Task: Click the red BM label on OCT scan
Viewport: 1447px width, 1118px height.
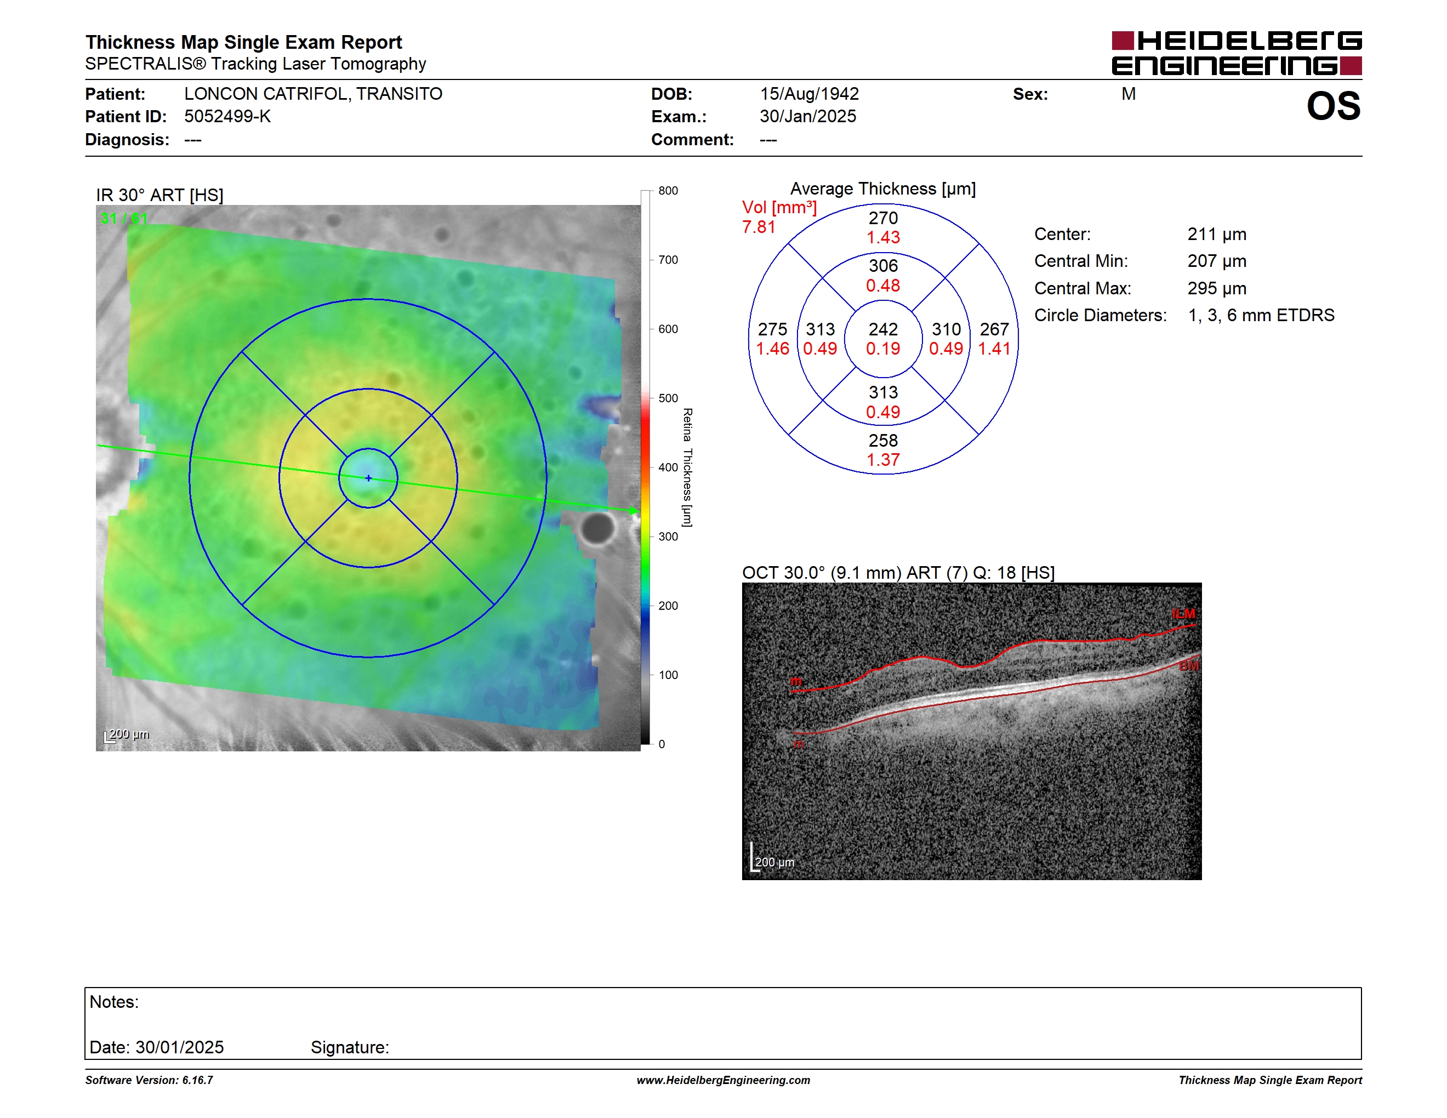Action: click(1189, 666)
